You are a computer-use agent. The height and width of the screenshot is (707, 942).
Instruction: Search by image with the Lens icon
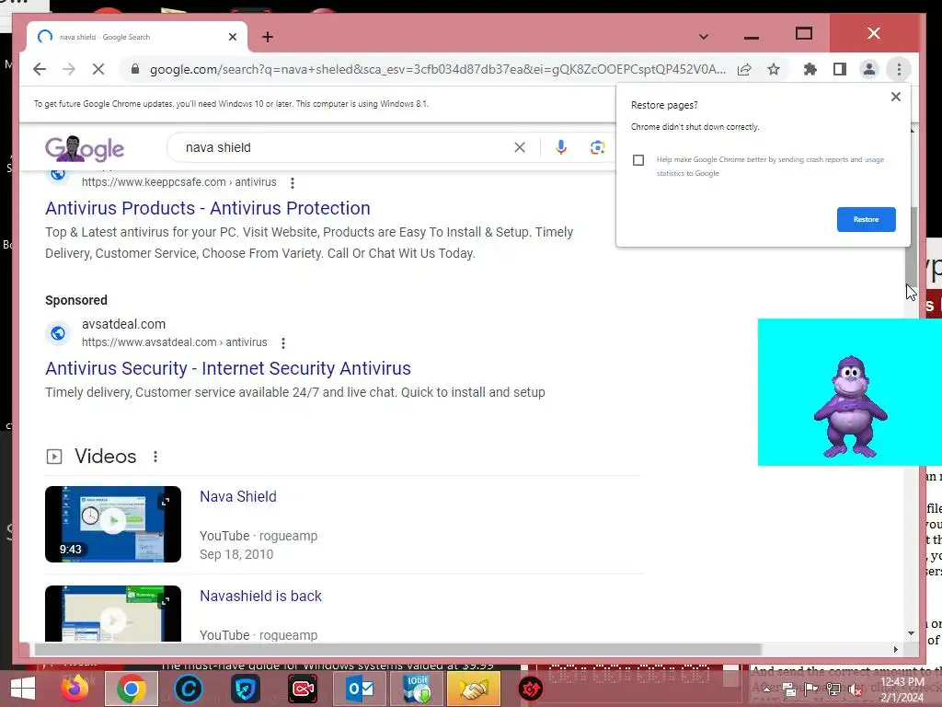point(596,147)
